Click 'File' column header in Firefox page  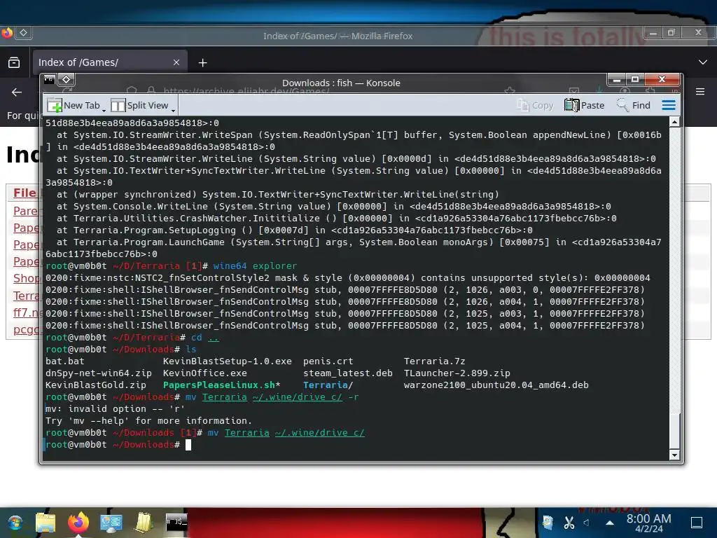click(x=25, y=193)
